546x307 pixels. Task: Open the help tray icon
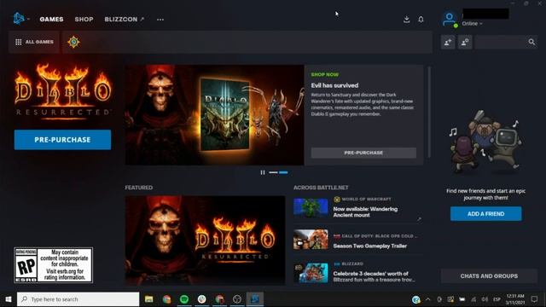pos(416,299)
